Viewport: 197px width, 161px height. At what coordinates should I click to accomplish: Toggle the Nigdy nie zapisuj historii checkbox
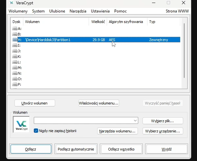pyautogui.click(x=36, y=131)
